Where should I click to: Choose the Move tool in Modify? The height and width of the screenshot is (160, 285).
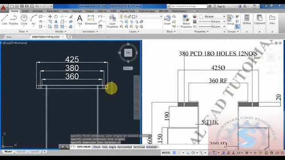click(50, 16)
